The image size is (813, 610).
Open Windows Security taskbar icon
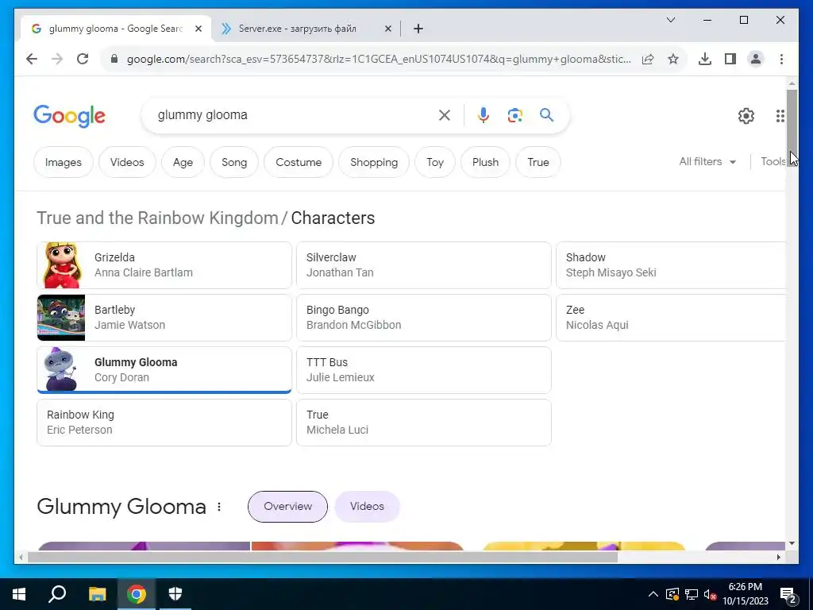[175, 594]
